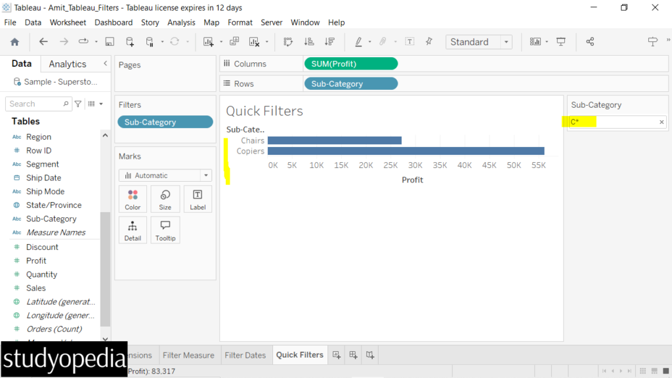Switch to the Analytics tab

pyautogui.click(x=68, y=64)
